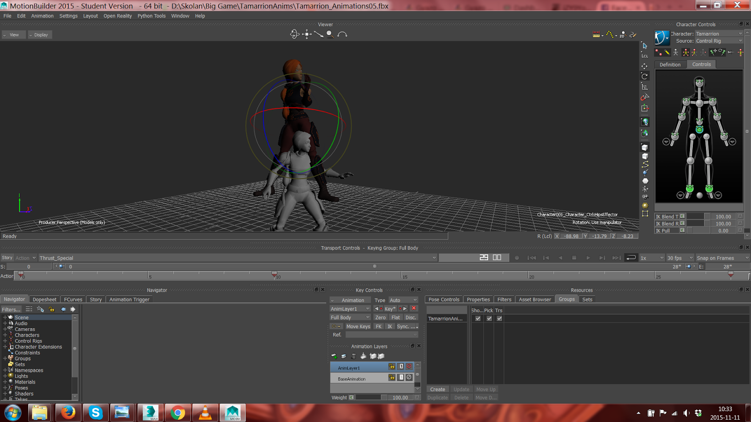Adjust the IK Pull slider
The height and width of the screenshot is (422, 751).
click(x=698, y=231)
